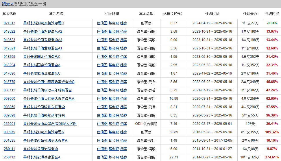Open fund code 008850

[9, 107]
